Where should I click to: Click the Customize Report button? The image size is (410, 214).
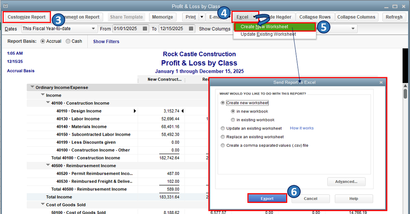tap(27, 17)
